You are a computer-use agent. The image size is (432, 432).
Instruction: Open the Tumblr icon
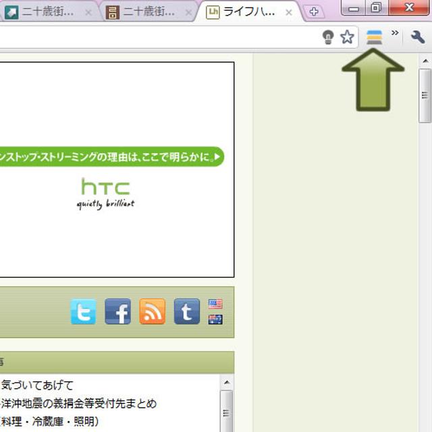tap(187, 312)
